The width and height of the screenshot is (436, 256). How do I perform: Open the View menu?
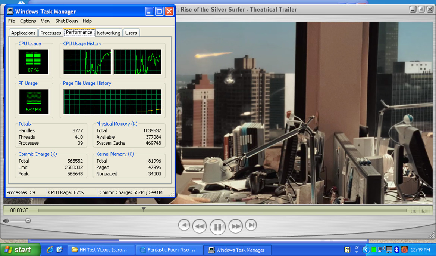tap(46, 21)
